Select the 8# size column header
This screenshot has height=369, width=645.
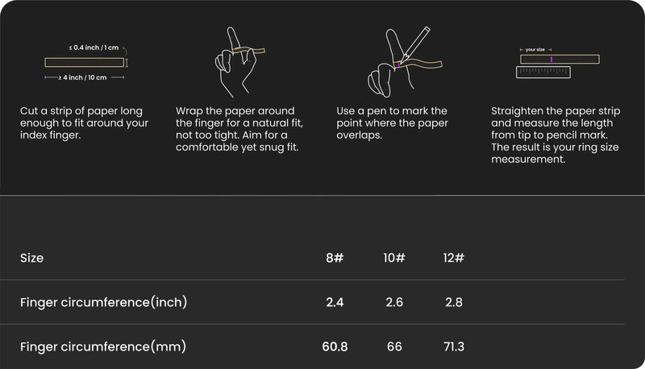point(335,258)
